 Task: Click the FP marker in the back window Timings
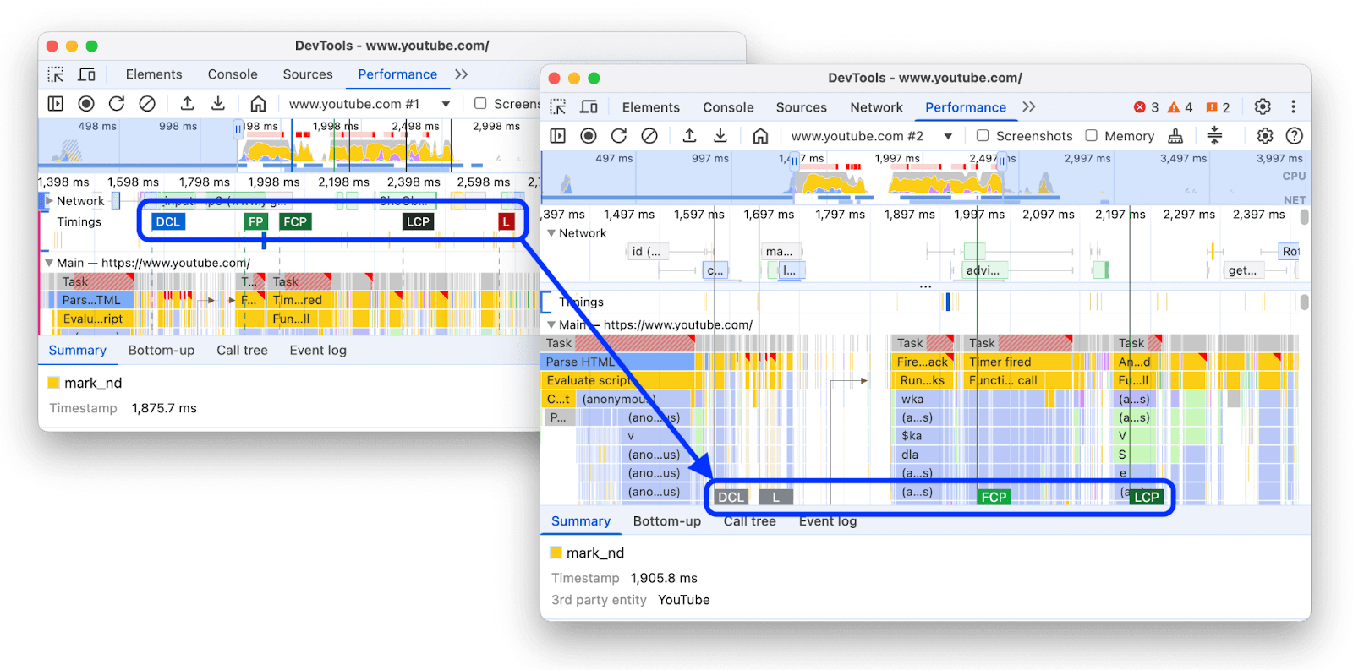click(255, 222)
